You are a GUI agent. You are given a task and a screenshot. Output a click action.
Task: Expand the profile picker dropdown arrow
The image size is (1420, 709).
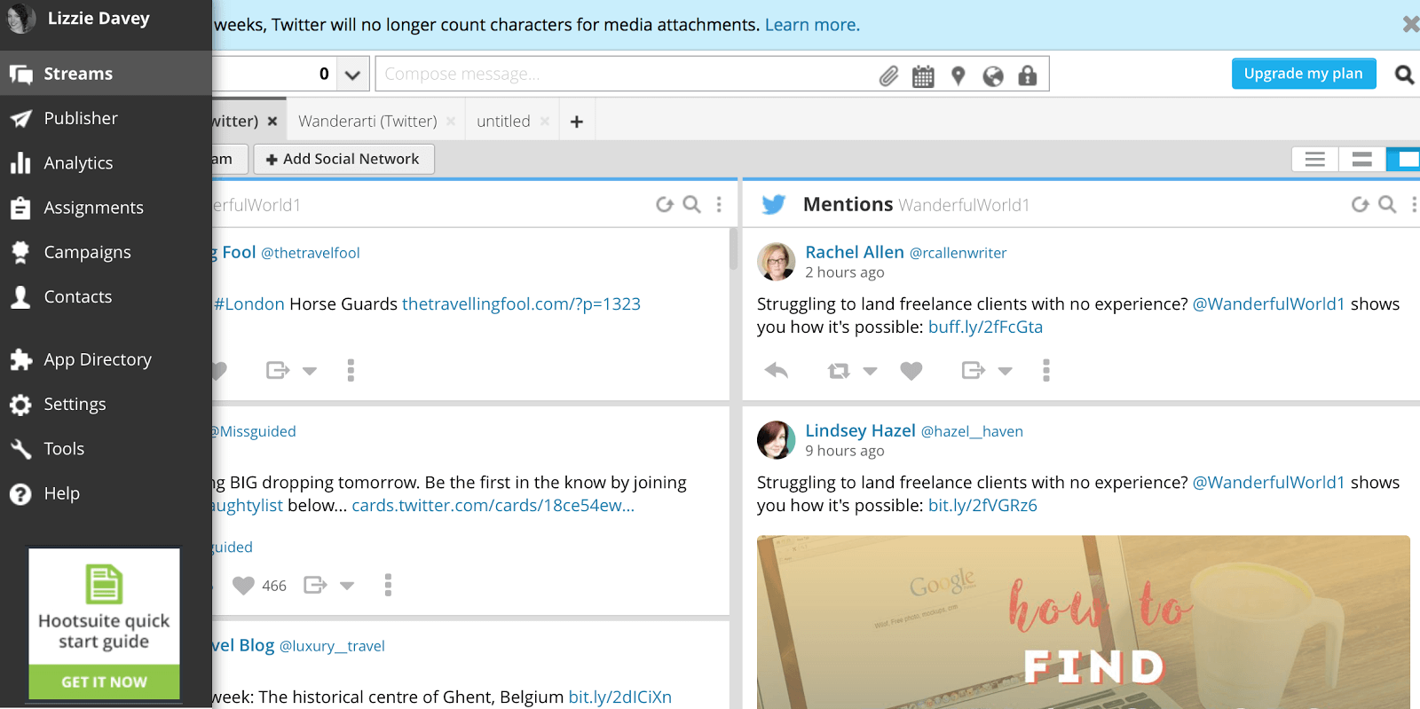tap(352, 75)
